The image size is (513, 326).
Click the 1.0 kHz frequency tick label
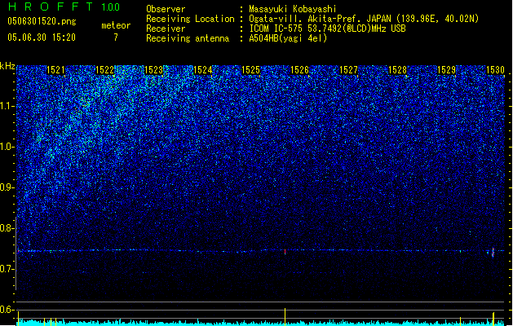pyautogui.click(x=7, y=147)
